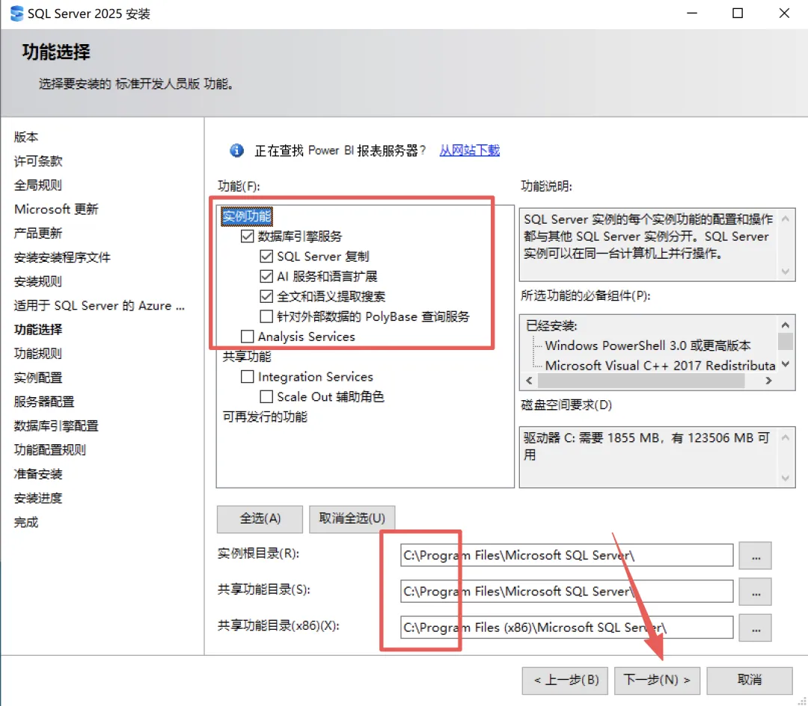
Task: Click the 已经安装 prerequisites node
Action: click(551, 326)
